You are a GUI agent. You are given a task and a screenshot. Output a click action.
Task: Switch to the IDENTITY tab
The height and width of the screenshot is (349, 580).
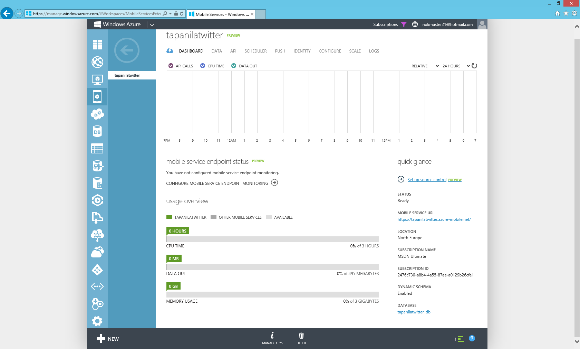(x=302, y=51)
